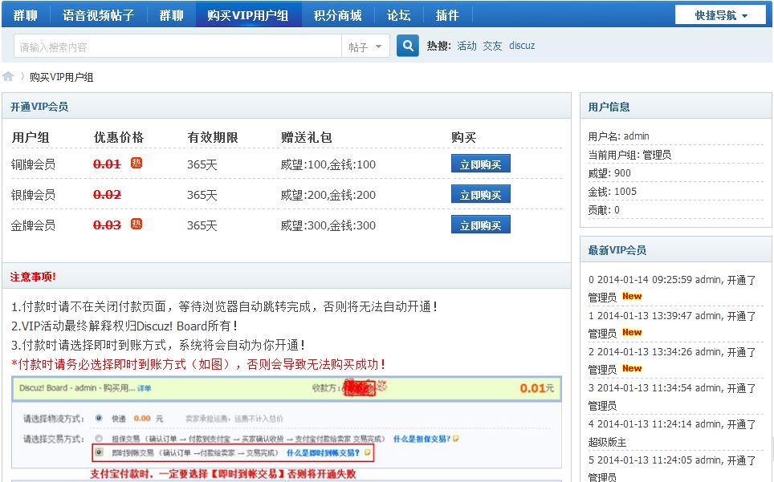Click the hot search link 交友
The height and width of the screenshot is (482, 774).
tap(492, 46)
